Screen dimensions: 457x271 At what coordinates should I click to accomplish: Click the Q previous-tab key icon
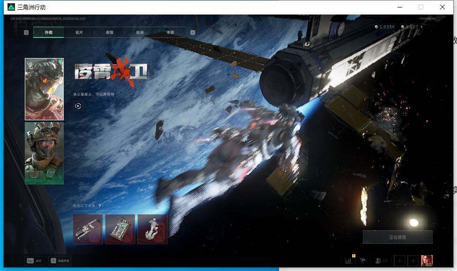click(26, 32)
